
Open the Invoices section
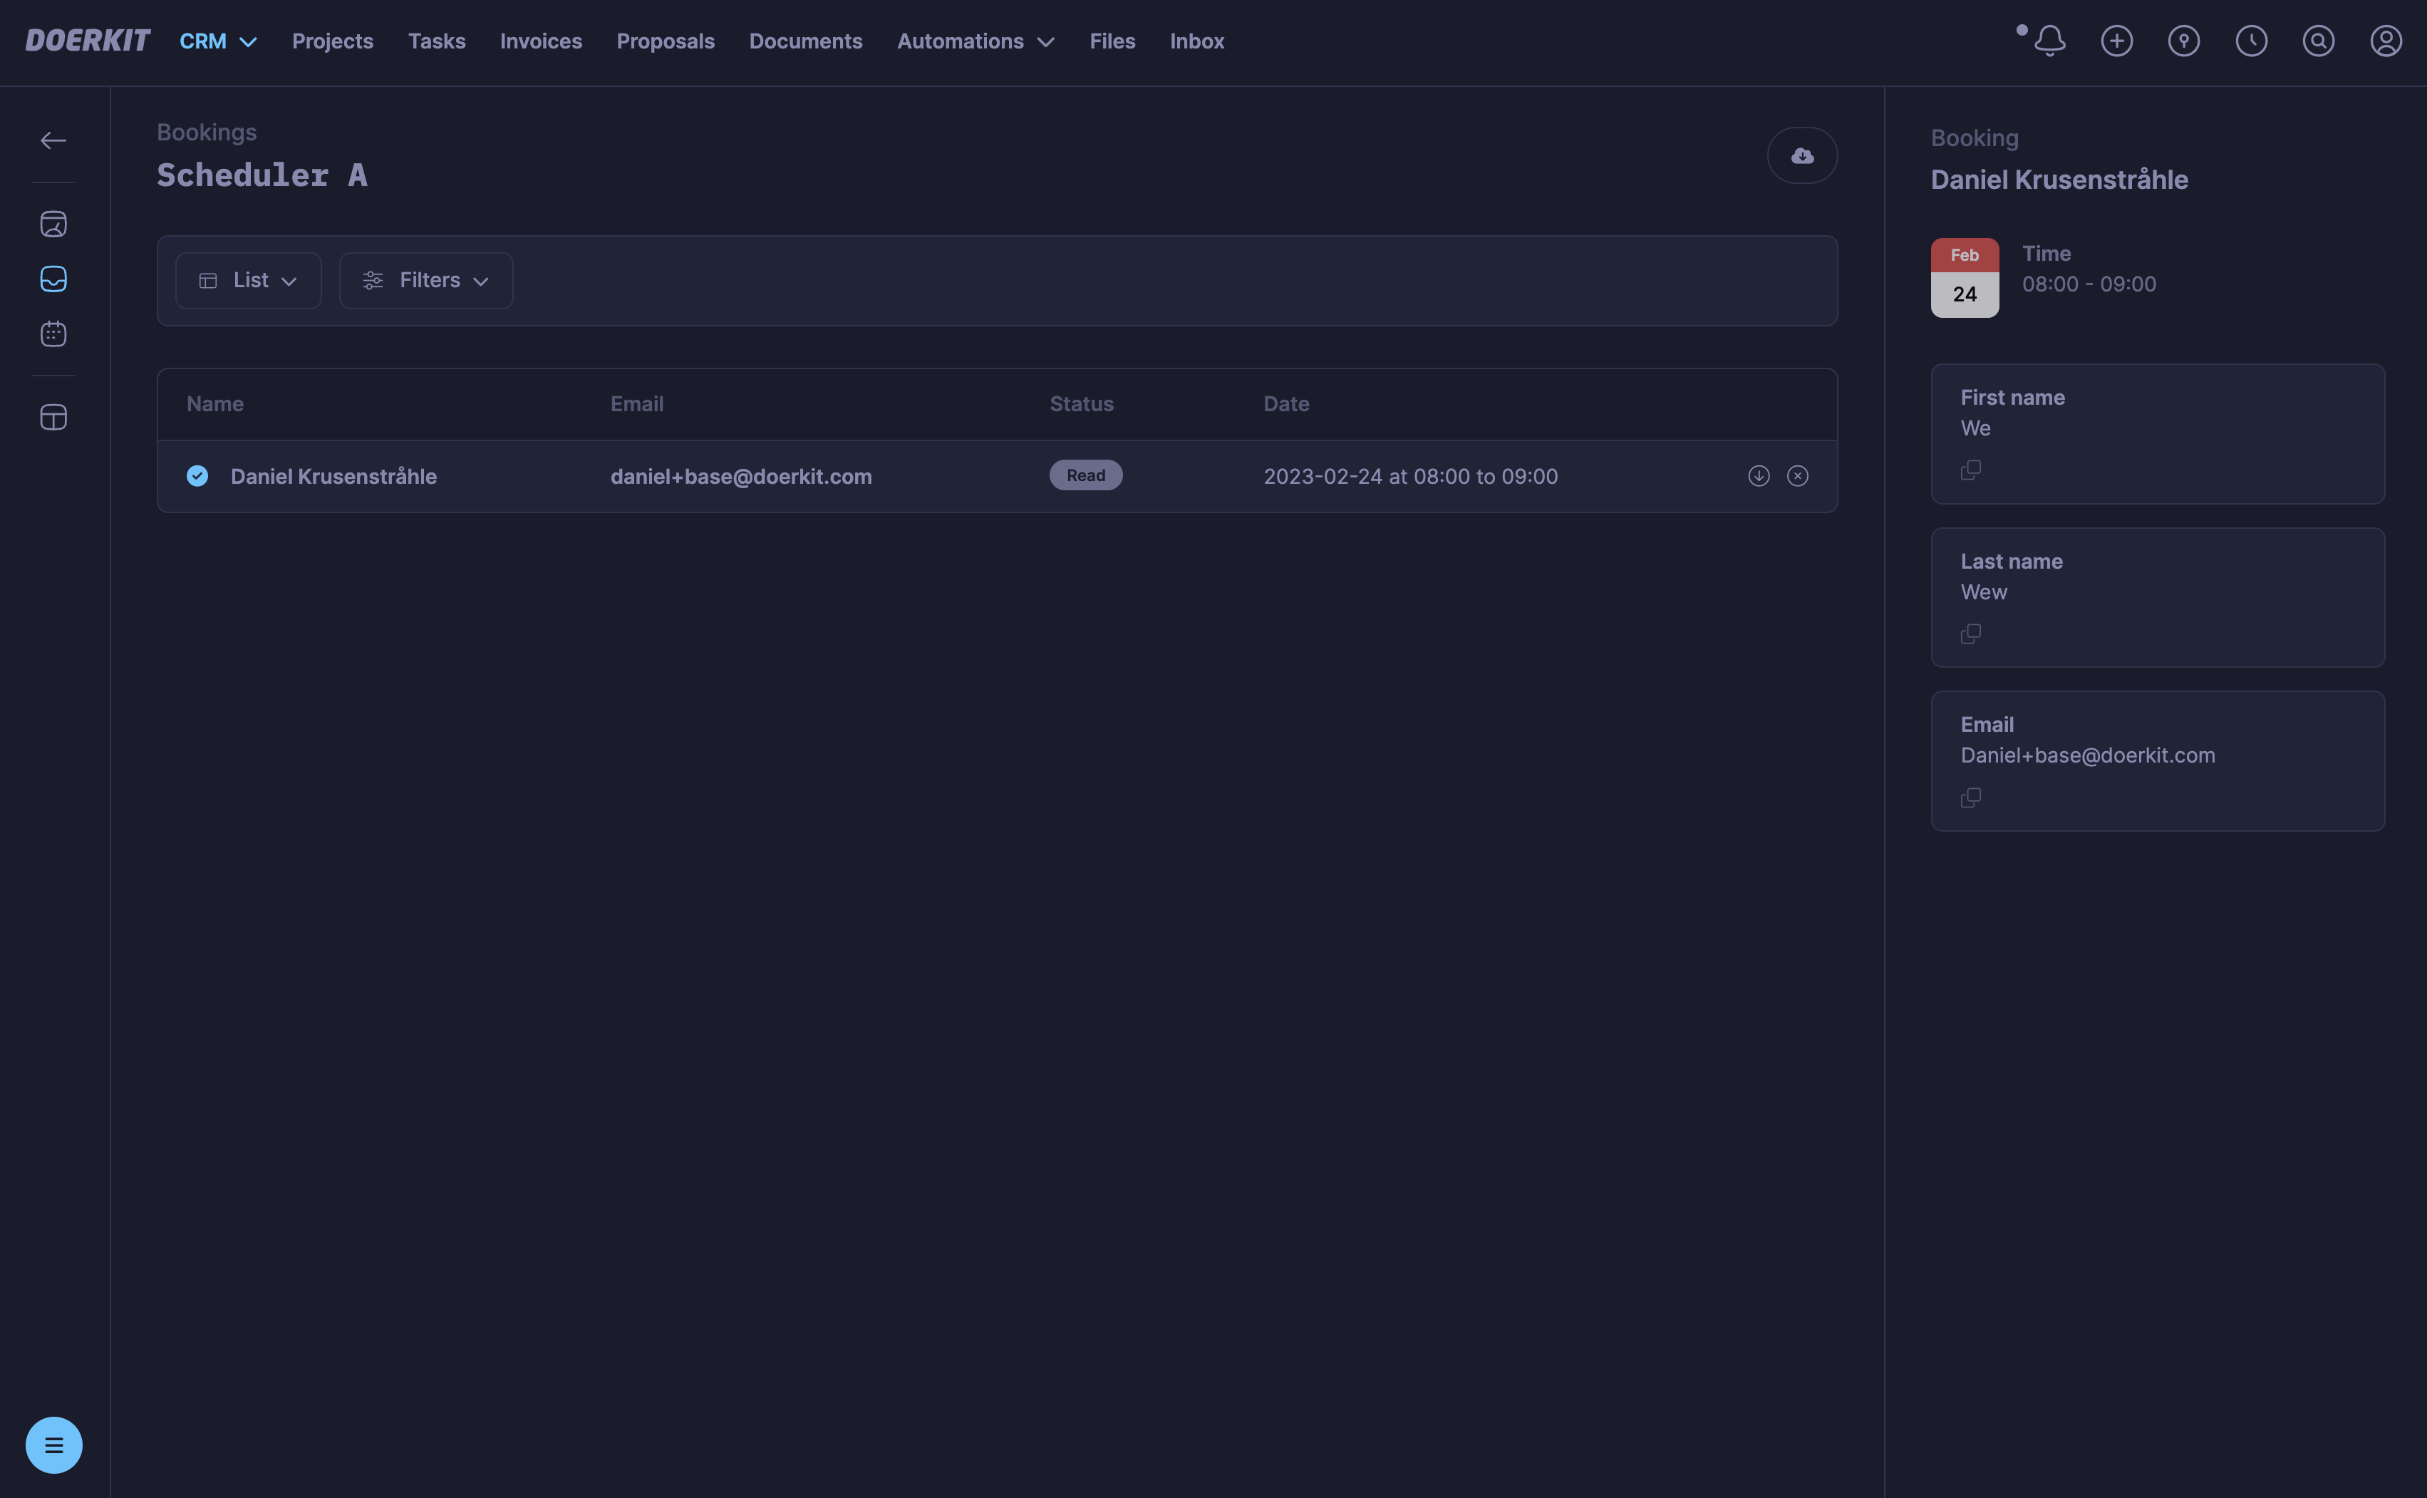(x=541, y=41)
